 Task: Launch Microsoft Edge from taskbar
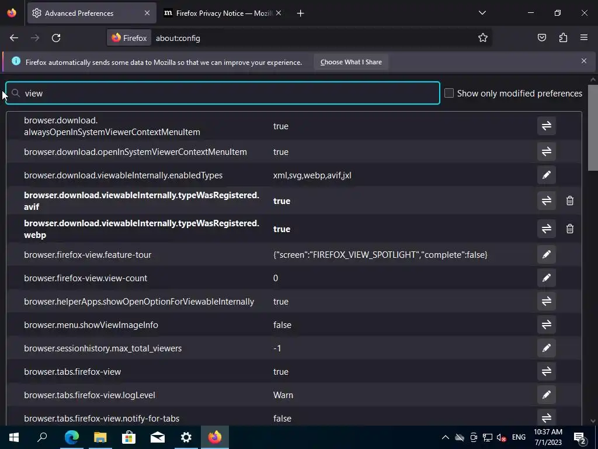tap(71, 437)
